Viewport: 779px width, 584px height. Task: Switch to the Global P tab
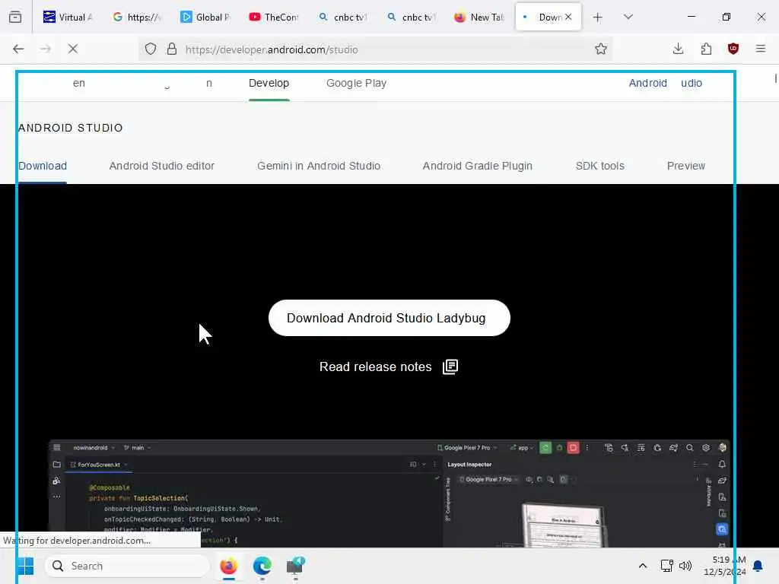[x=205, y=17]
